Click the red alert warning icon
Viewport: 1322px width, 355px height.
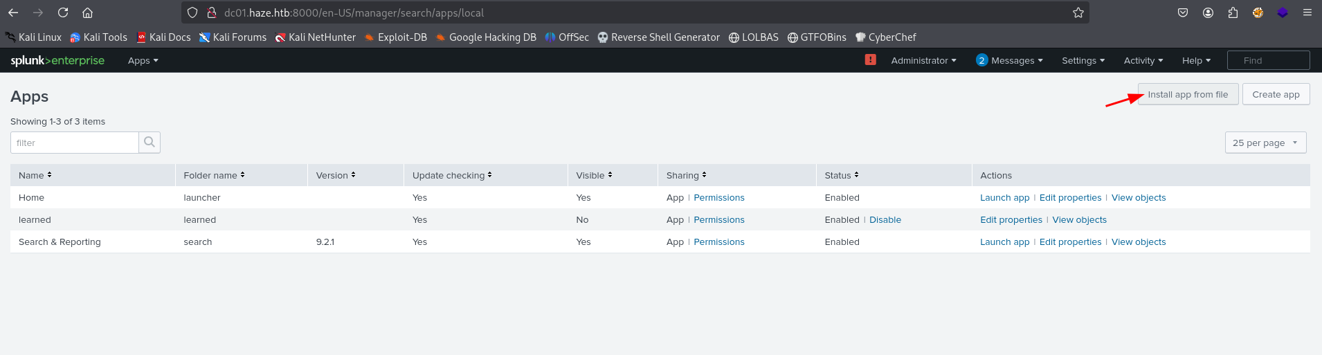[x=870, y=60]
